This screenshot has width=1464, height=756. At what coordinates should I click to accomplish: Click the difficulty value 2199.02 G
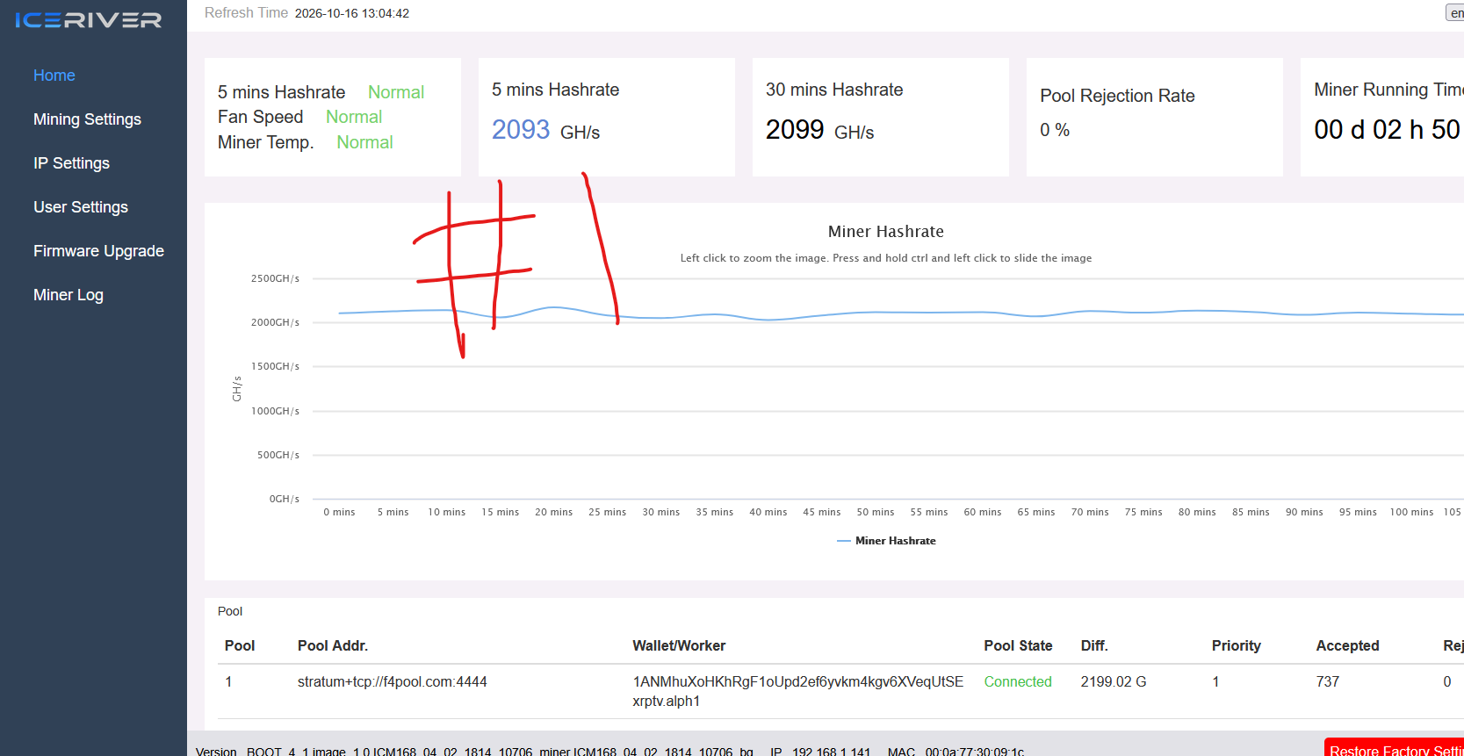pyautogui.click(x=1114, y=682)
